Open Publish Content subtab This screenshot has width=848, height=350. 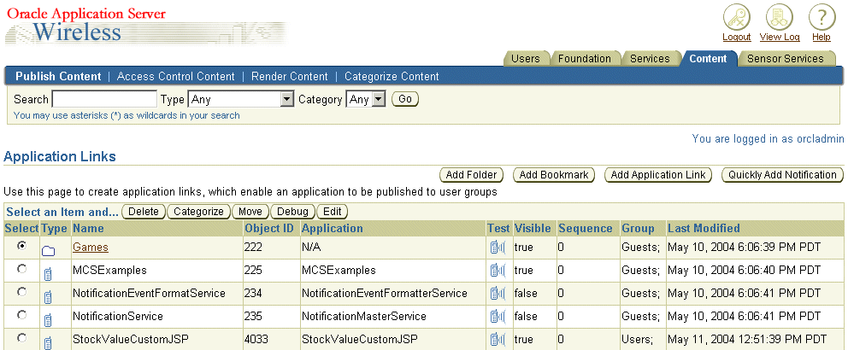(x=58, y=77)
